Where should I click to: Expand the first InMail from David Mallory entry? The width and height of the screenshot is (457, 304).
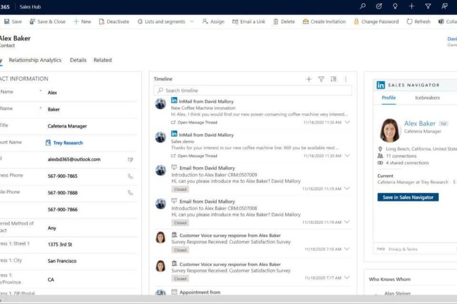(x=347, y=122)
